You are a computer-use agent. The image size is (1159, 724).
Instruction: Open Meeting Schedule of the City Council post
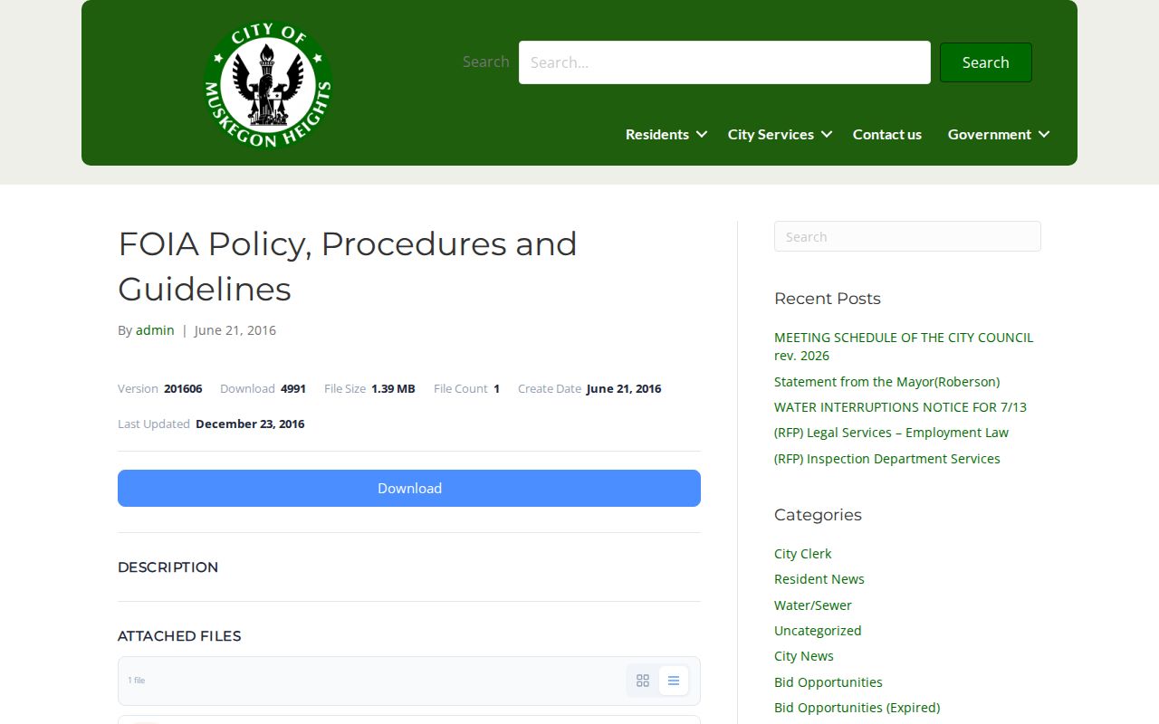[x=904, y=347]
